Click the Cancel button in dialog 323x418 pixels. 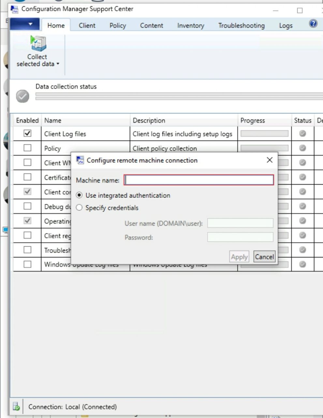[x=264, y=257]
